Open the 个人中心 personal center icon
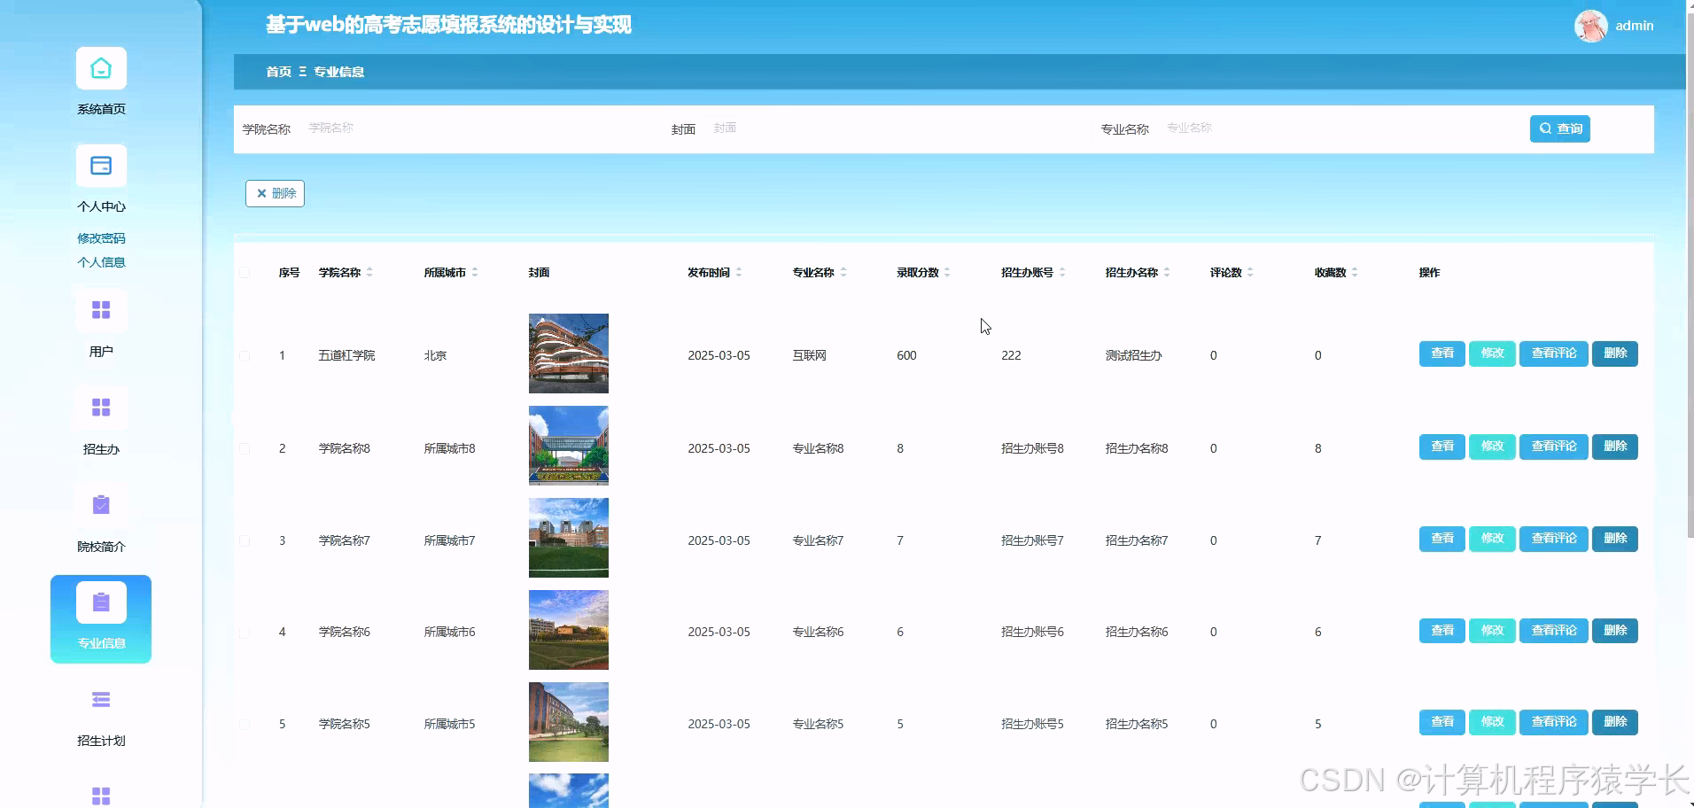This screenshot has height=808, width=1694. coord(101,165)
